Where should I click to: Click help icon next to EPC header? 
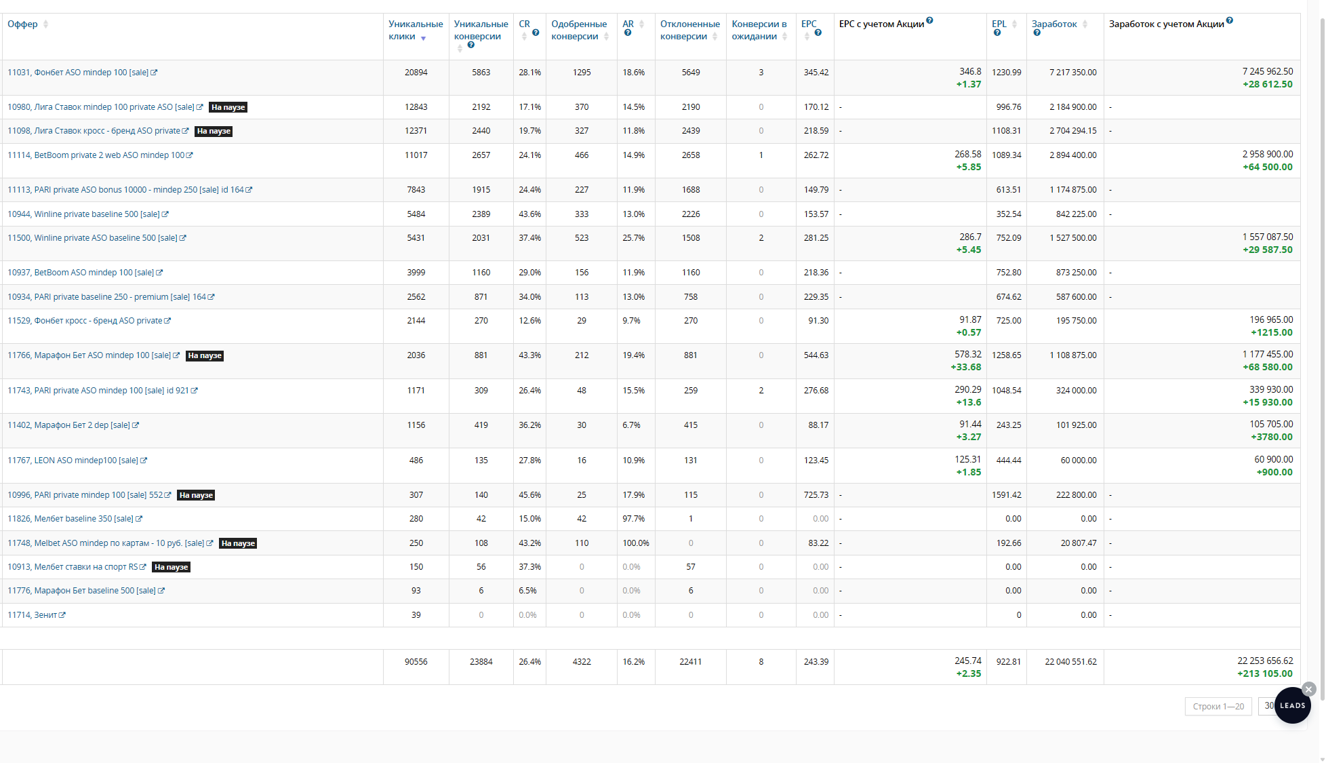[x=818, y=33]
